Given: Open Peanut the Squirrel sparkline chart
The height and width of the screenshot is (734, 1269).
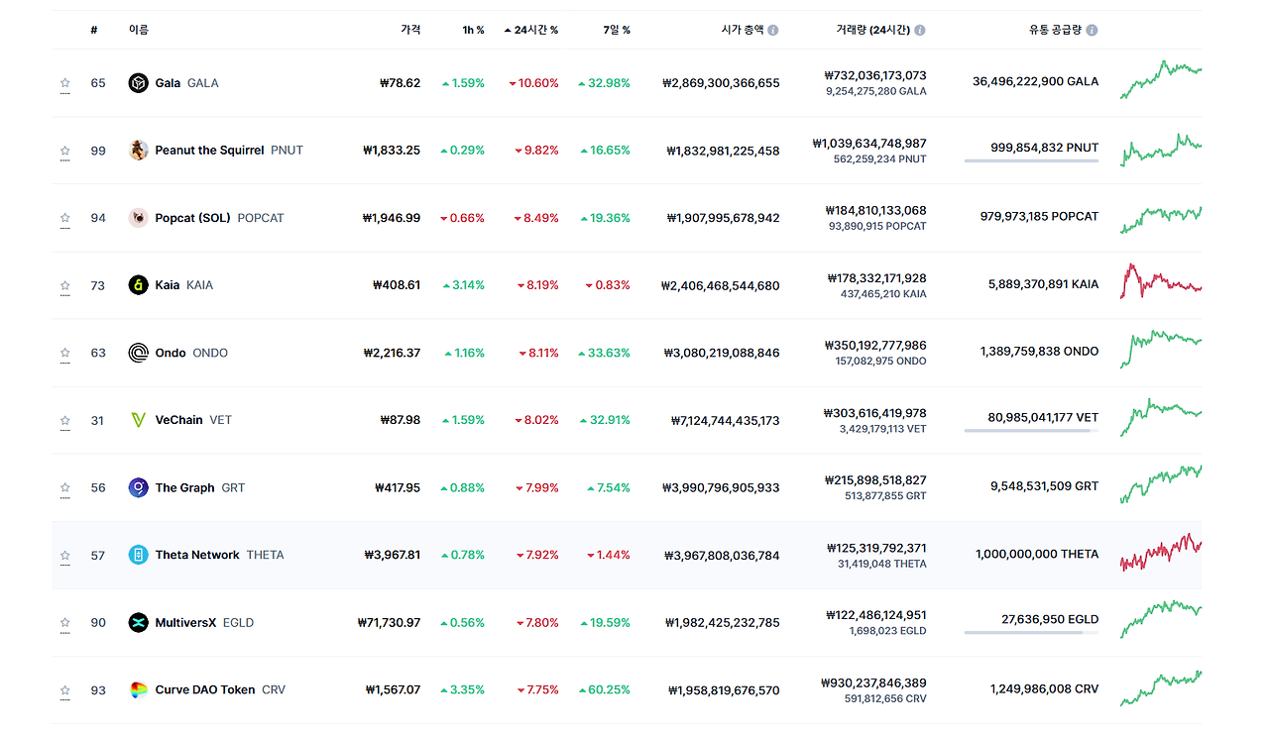Looking at the screenshot, I should coord(1161,150).
